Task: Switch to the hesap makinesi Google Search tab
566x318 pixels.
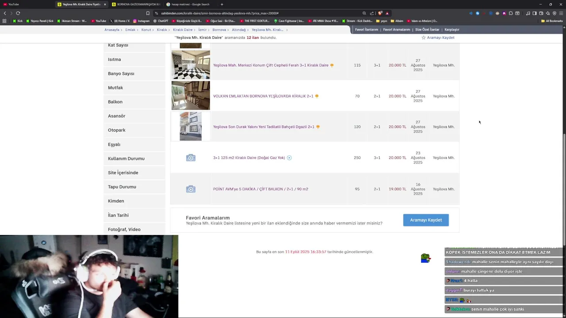Action: click(190, 4)
